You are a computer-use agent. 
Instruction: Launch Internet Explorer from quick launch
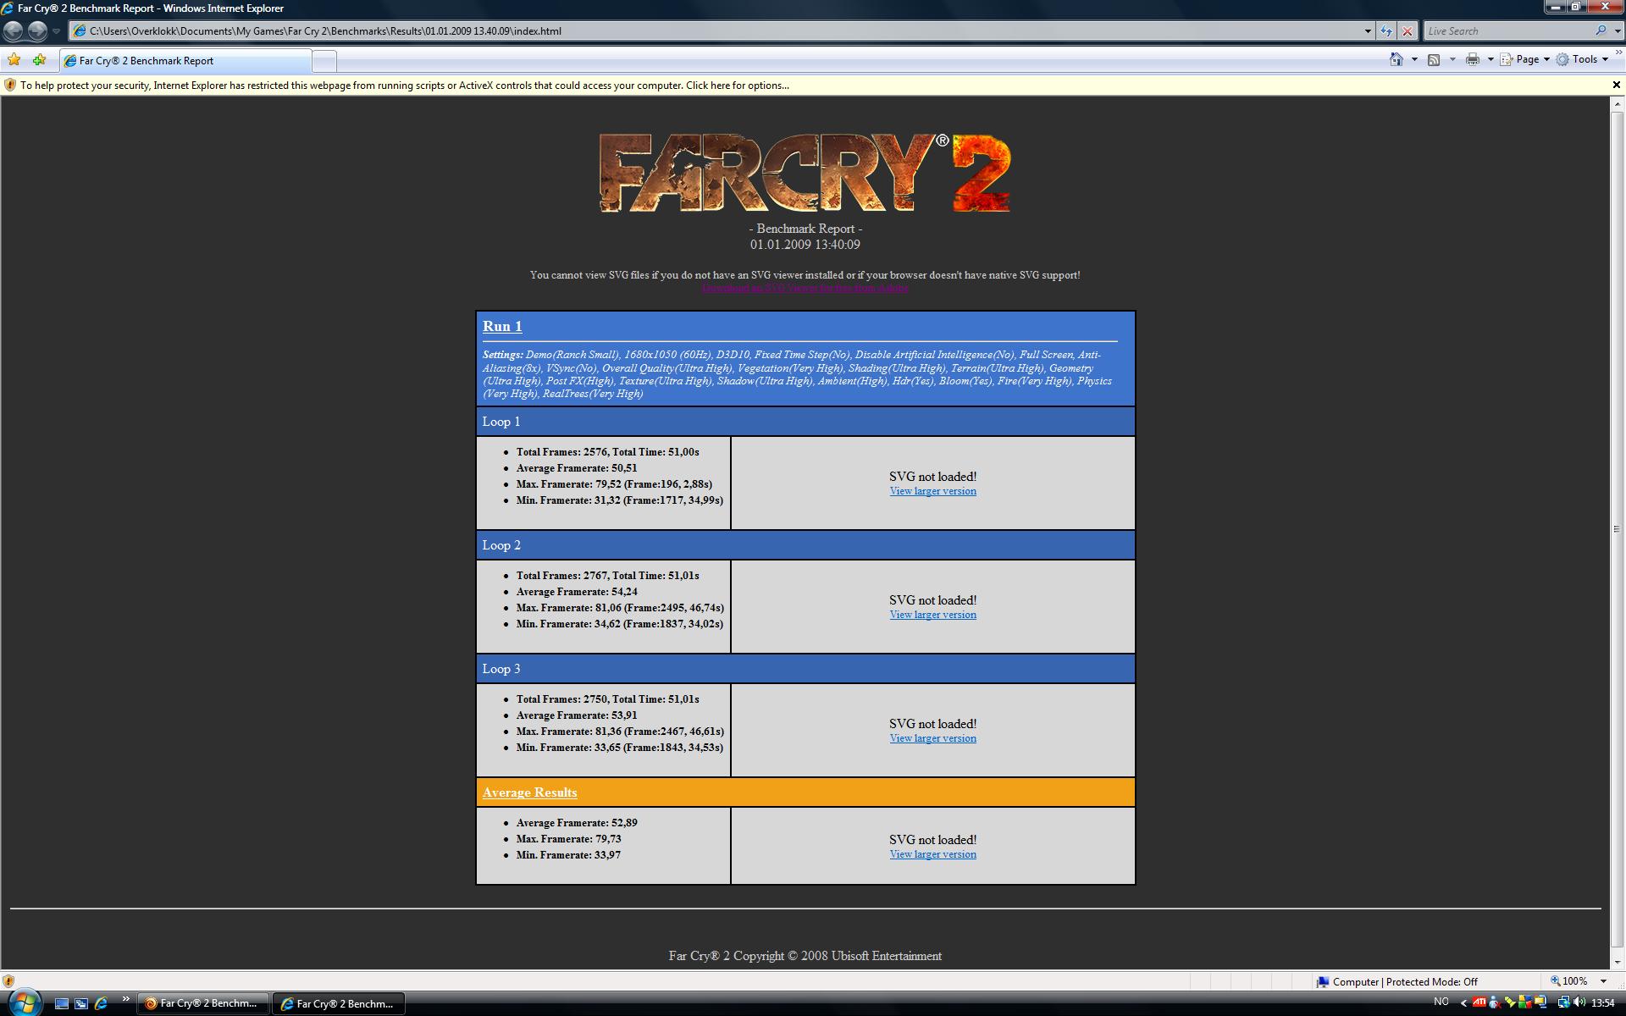pyautogui.click(x=101, y=1004)
